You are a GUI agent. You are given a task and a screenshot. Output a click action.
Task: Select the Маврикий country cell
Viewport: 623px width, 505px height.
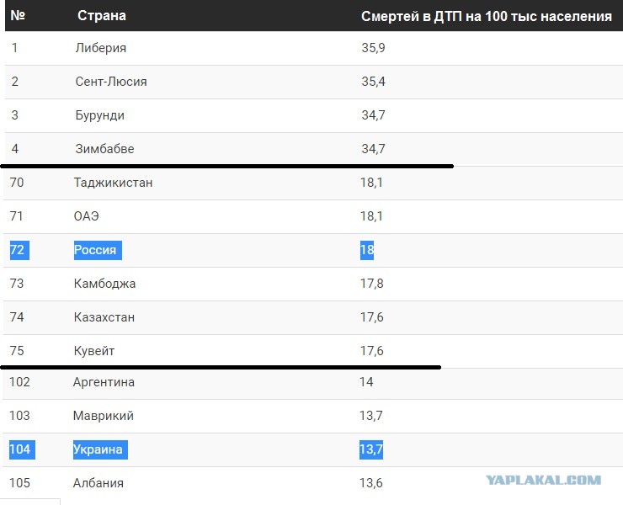click(104, 416)
